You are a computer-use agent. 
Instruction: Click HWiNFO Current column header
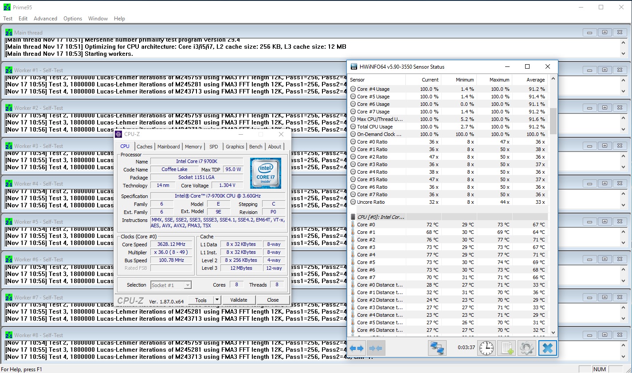423,80
